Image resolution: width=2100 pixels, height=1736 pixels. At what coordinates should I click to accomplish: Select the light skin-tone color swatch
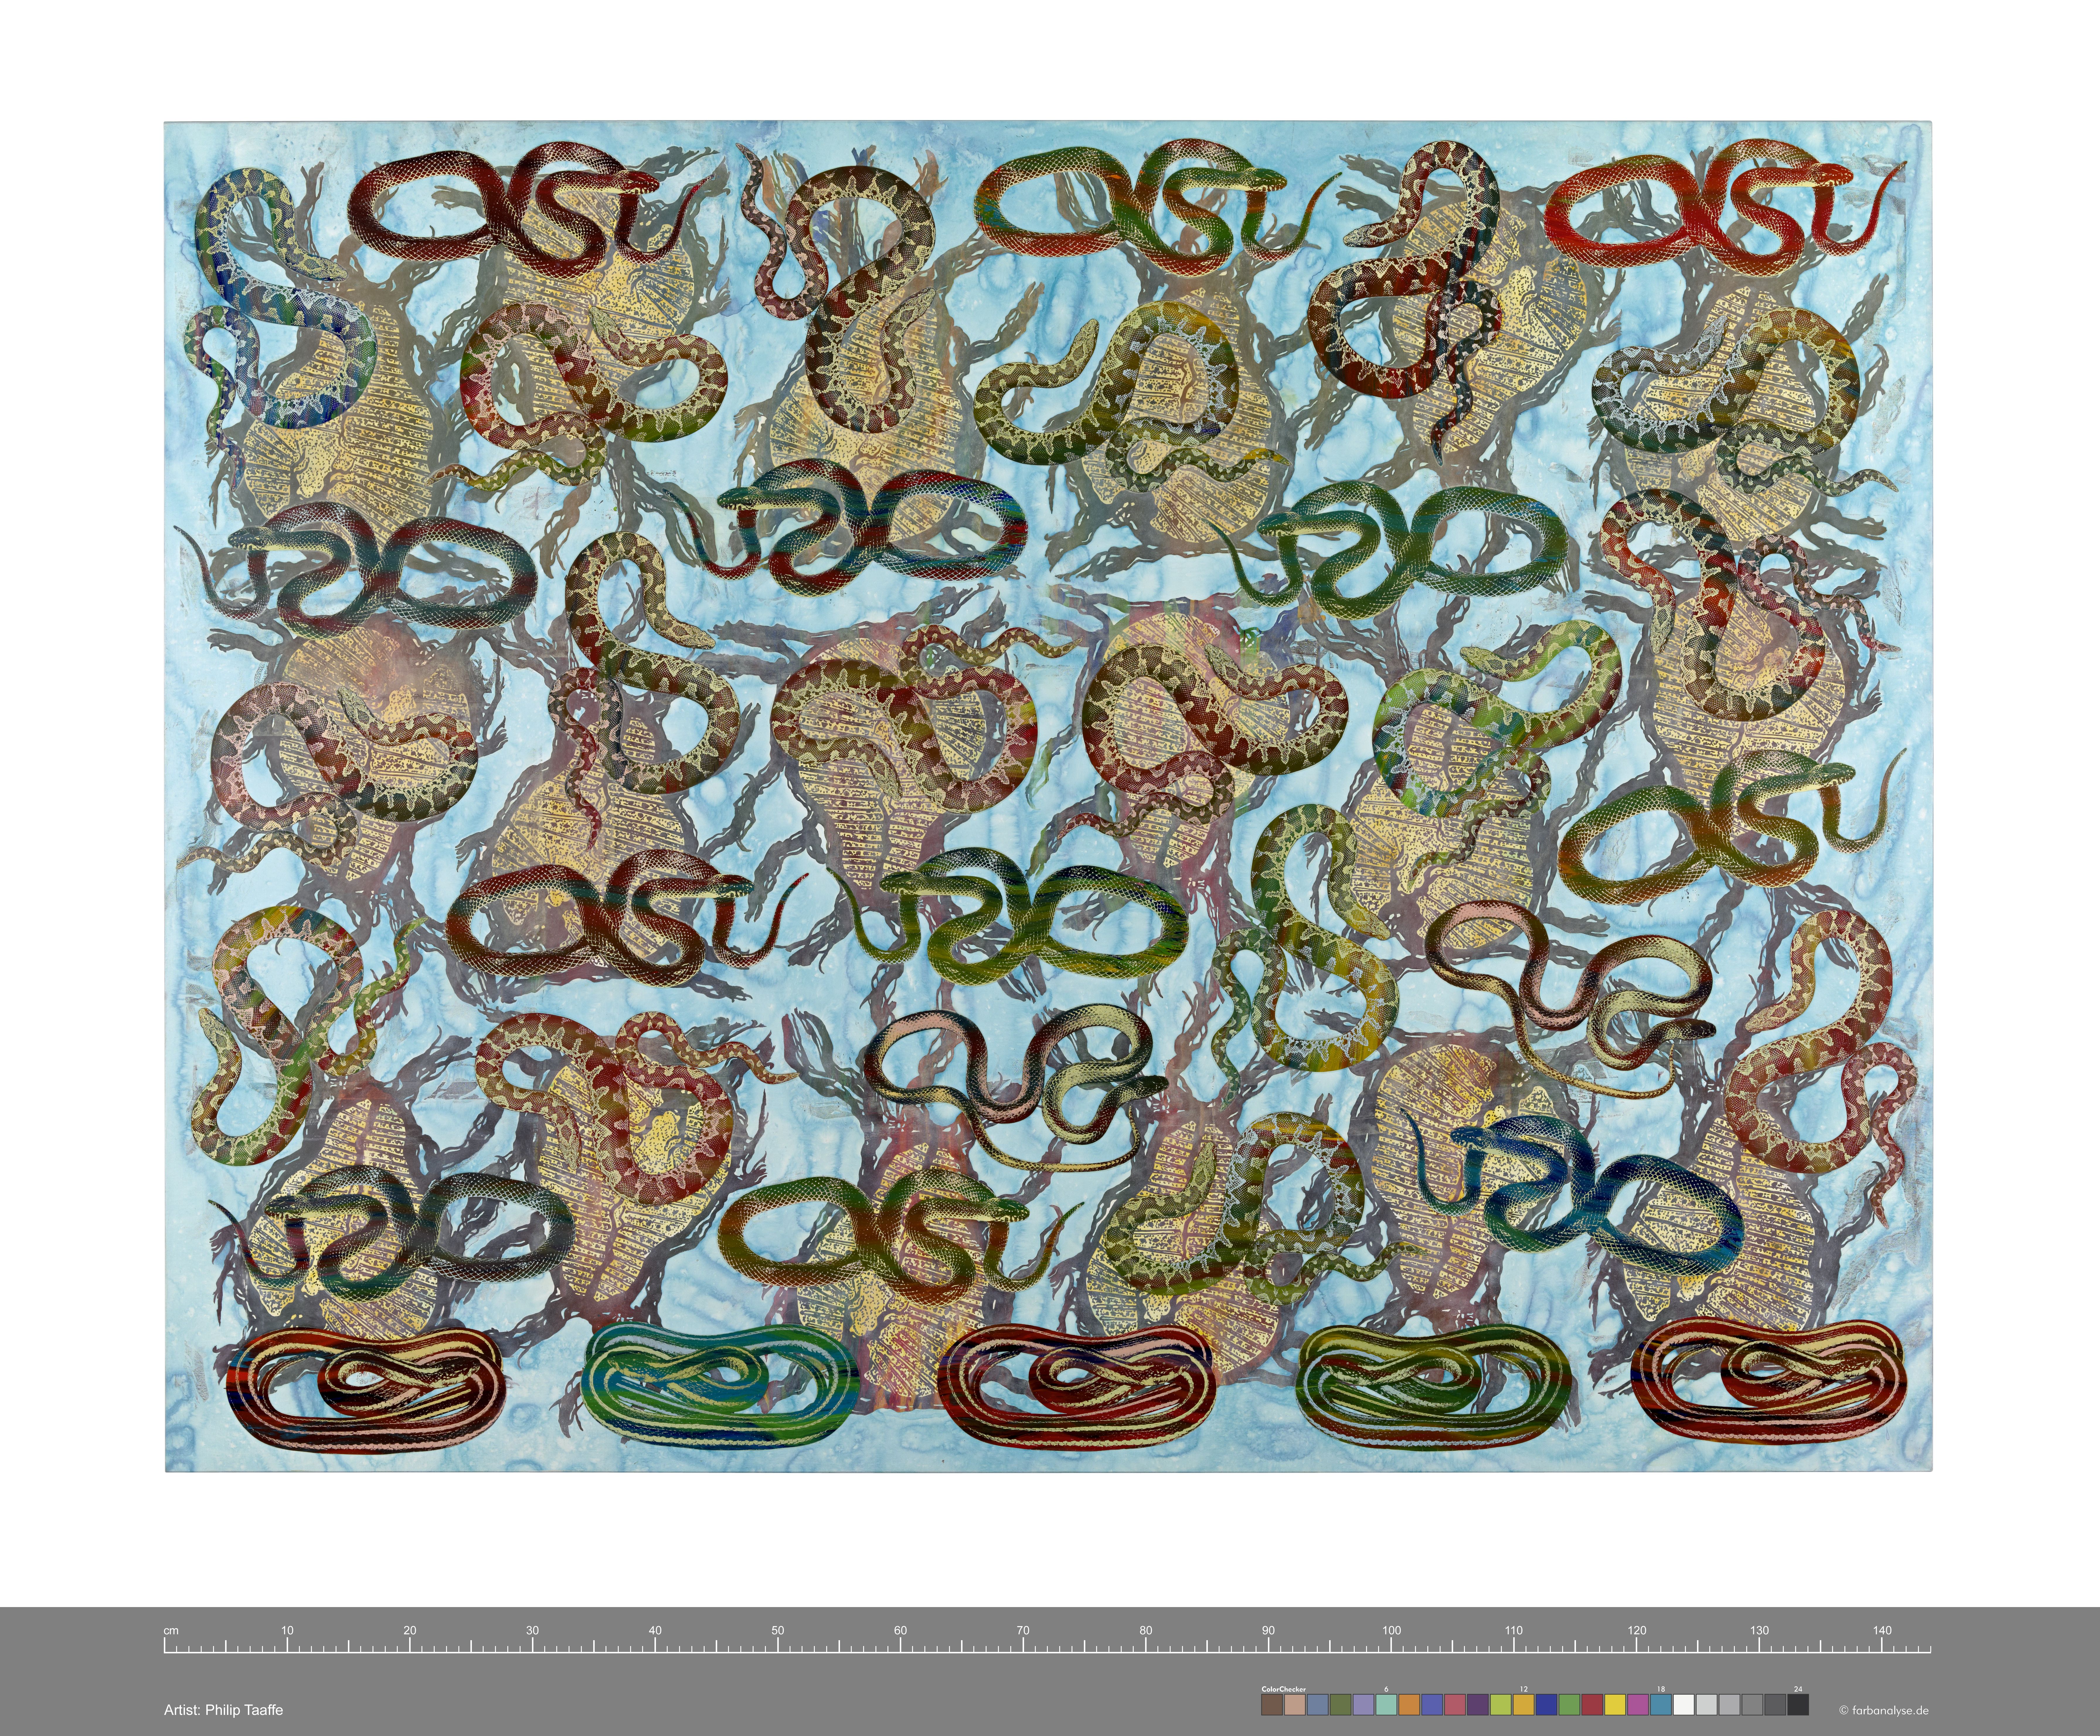coord(1295,1705)
